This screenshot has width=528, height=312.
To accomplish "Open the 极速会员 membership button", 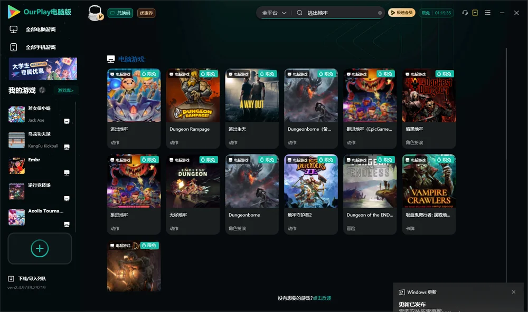I will pos(402,13).
